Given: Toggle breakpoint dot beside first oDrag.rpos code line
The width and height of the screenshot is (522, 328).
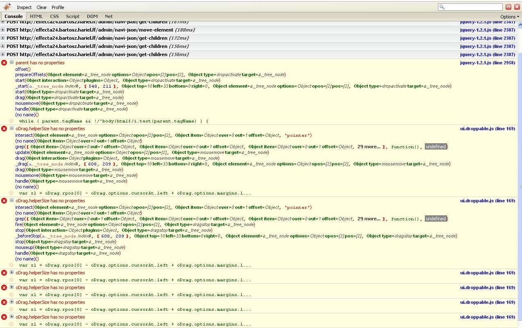Looking at the screenshot, I should click(11, 193).
